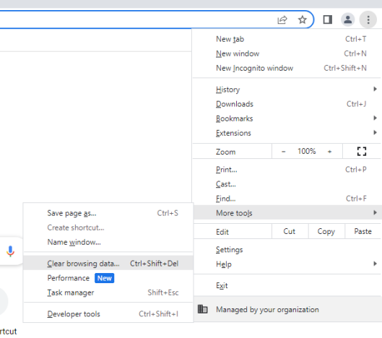Expand the History submenu arrow

[376, 89]
